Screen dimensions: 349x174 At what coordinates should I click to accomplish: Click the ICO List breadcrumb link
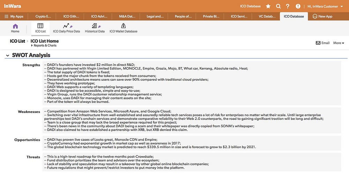17,41
